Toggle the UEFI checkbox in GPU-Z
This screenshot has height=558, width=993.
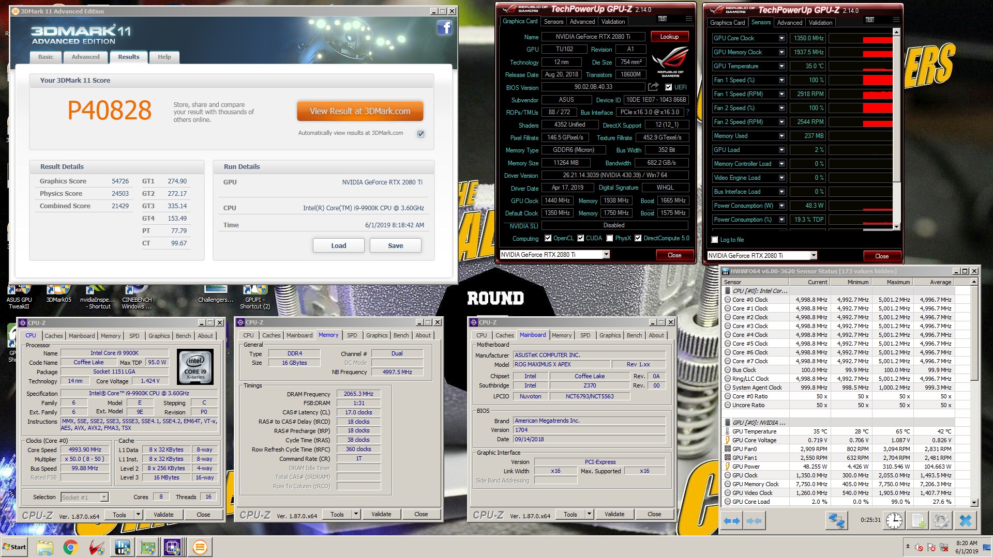[668, 87]
